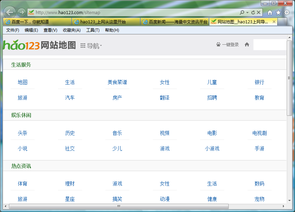
Task: Click the vertical scrollbar thumb
Action: click(290, 78)
